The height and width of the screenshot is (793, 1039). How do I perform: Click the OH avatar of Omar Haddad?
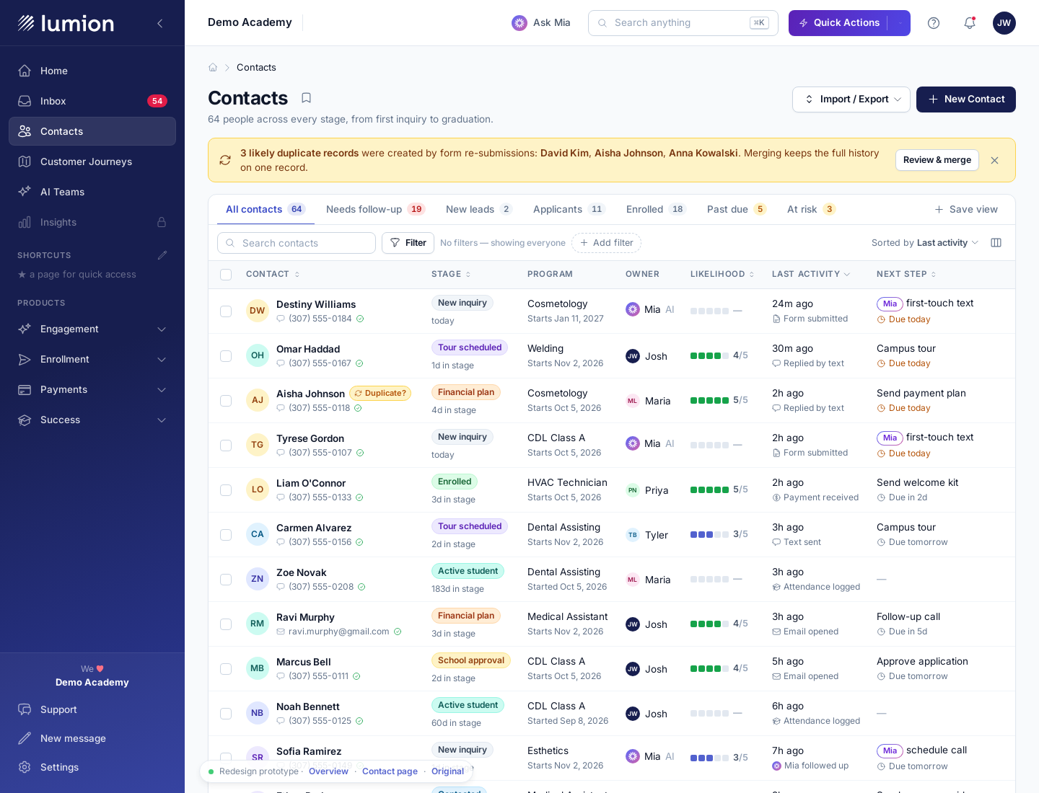click(x=258, y=355)
